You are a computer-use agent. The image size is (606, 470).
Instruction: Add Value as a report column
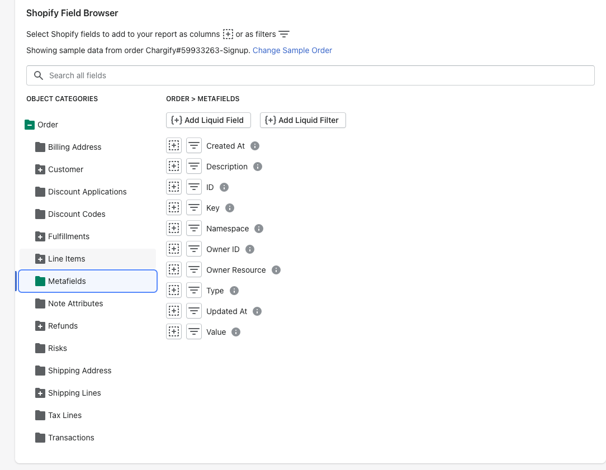tap(174, 332)
